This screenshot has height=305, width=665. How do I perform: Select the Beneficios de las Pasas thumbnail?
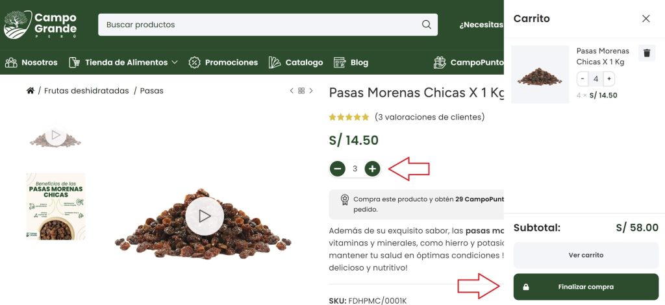[x=56, y=206]
